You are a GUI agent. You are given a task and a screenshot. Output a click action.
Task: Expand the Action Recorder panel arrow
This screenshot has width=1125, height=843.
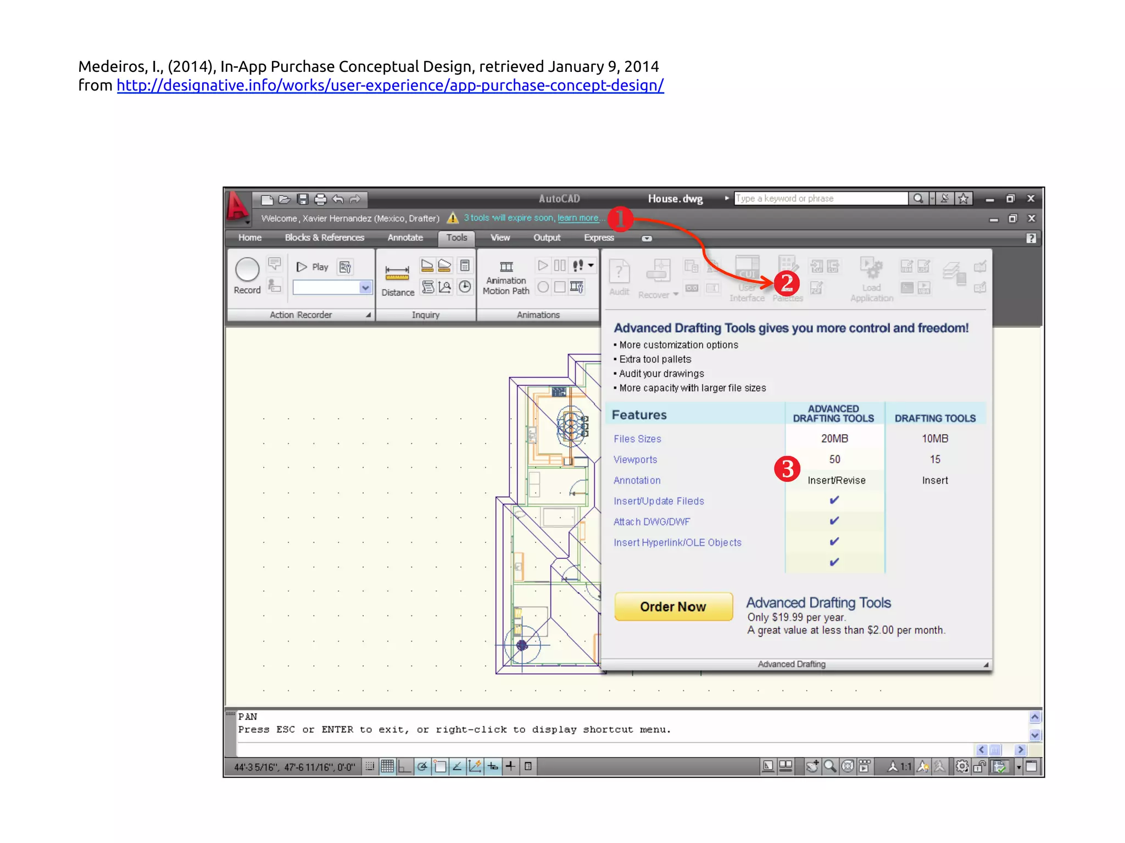tap(368, 315)
